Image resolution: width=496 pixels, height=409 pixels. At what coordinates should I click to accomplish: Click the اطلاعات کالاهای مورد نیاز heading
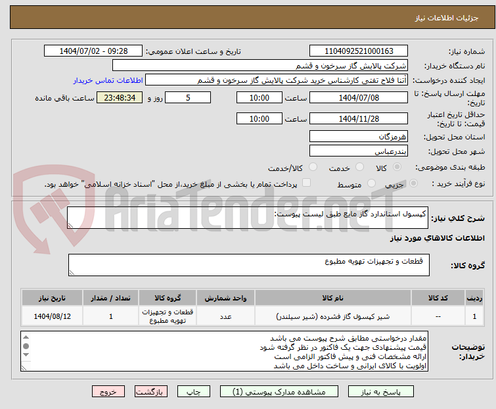(x=437, y=238)
